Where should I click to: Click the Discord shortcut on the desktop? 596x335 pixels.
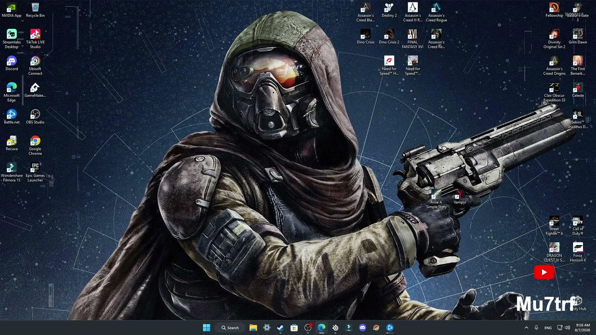12,64
